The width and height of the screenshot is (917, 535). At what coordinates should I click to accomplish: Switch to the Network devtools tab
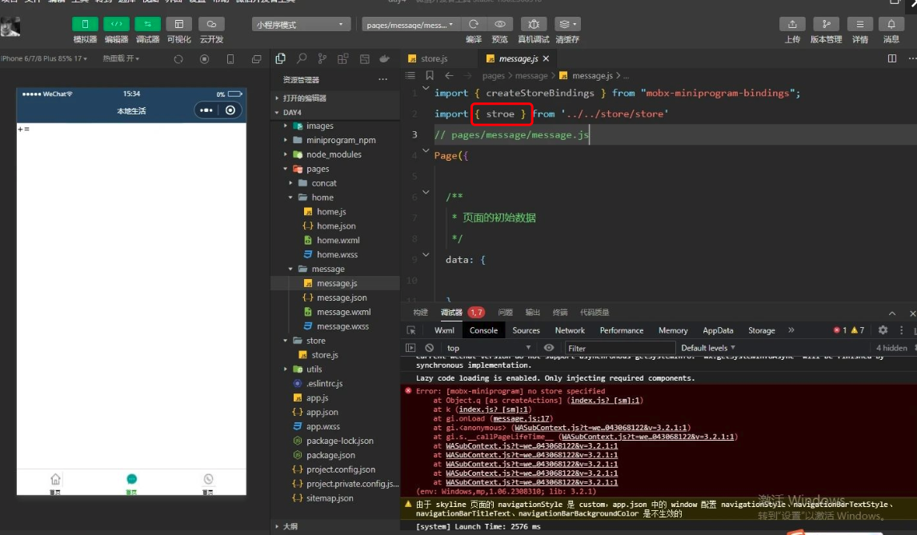[x=570, y=330]
